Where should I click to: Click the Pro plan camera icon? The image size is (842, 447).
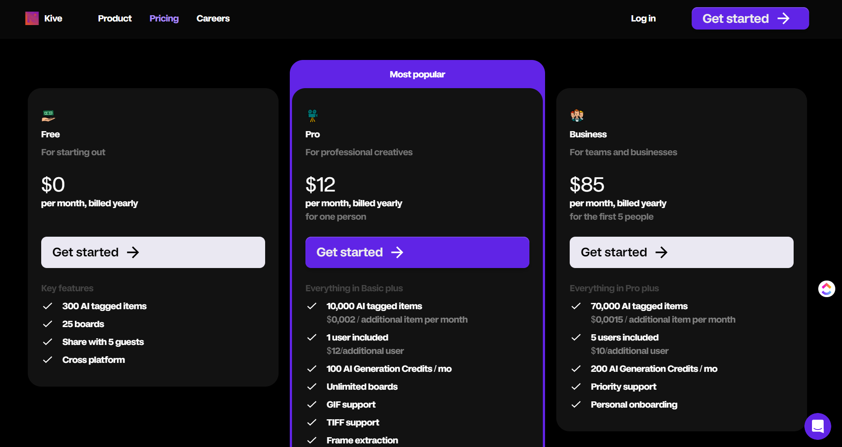click(x=313, y=115)
